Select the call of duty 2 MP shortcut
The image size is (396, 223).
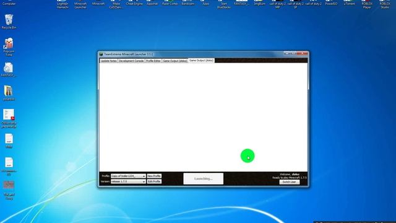pos(278,4)
